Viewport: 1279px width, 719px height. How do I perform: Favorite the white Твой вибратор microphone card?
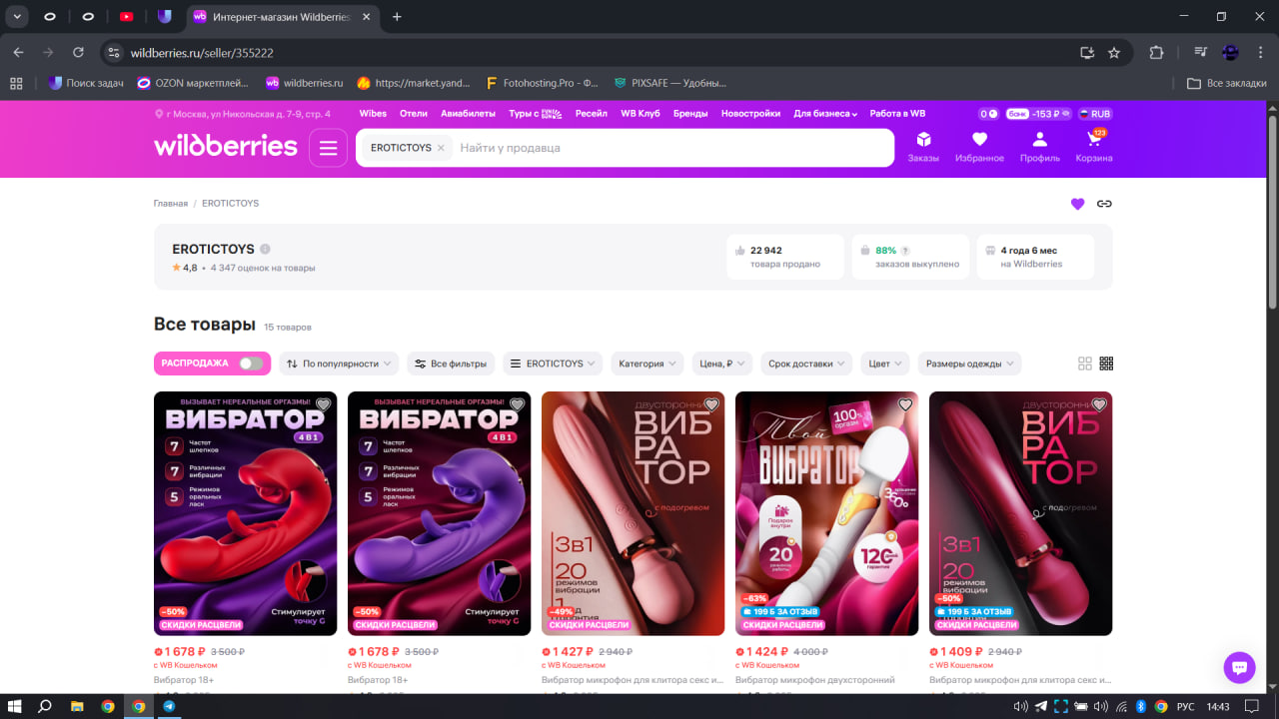click(904, 404)
